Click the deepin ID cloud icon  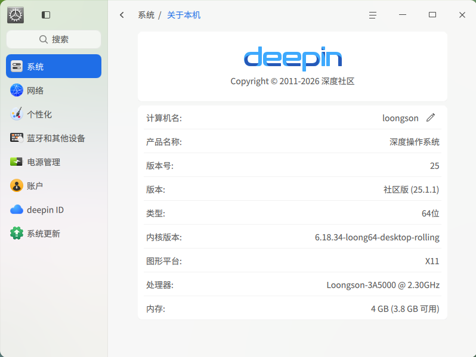17,210
